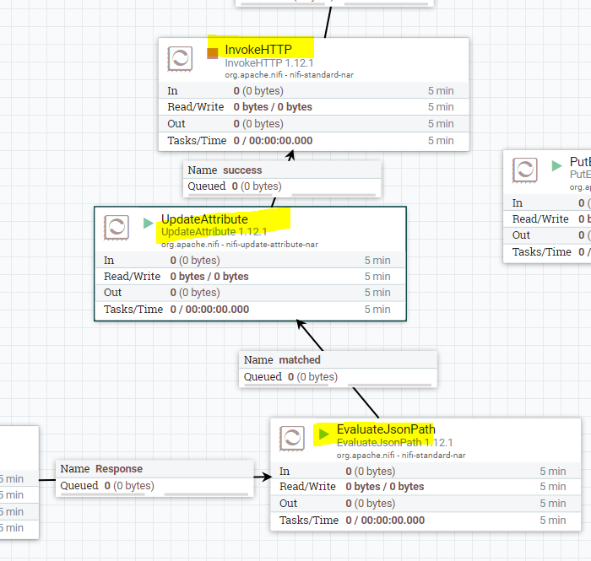Image resolution: width=591 pixels, height=561 pixels.
Task: Click the UpdateAttribute Out statistics row
Action: (x=250, y=293)
